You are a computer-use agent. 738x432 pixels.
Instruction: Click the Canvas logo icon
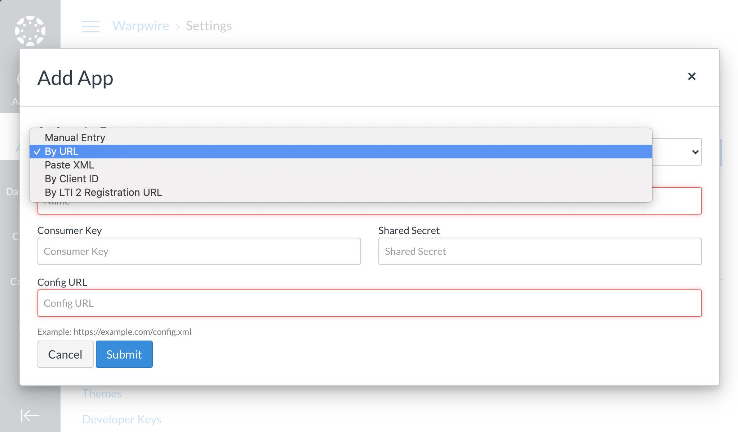point(30,31)
